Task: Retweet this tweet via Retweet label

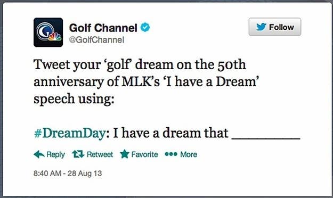Action: tap(100, 154)
